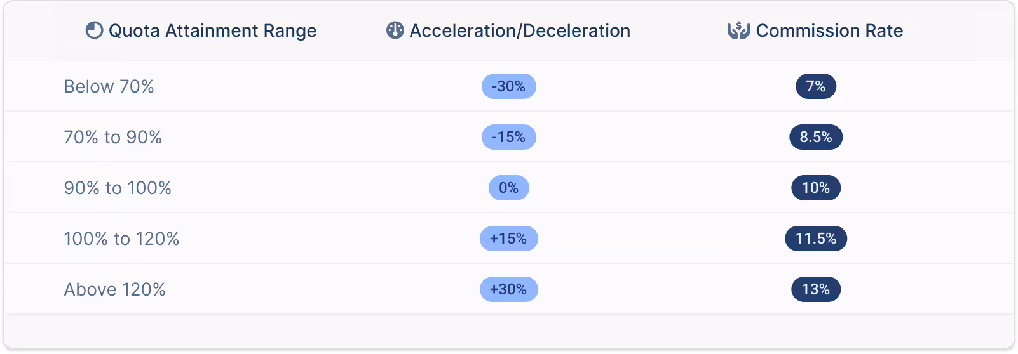1018x354 pixels.
Task: Click the 7% commission rate badge
Action: (x=816, y=86)
